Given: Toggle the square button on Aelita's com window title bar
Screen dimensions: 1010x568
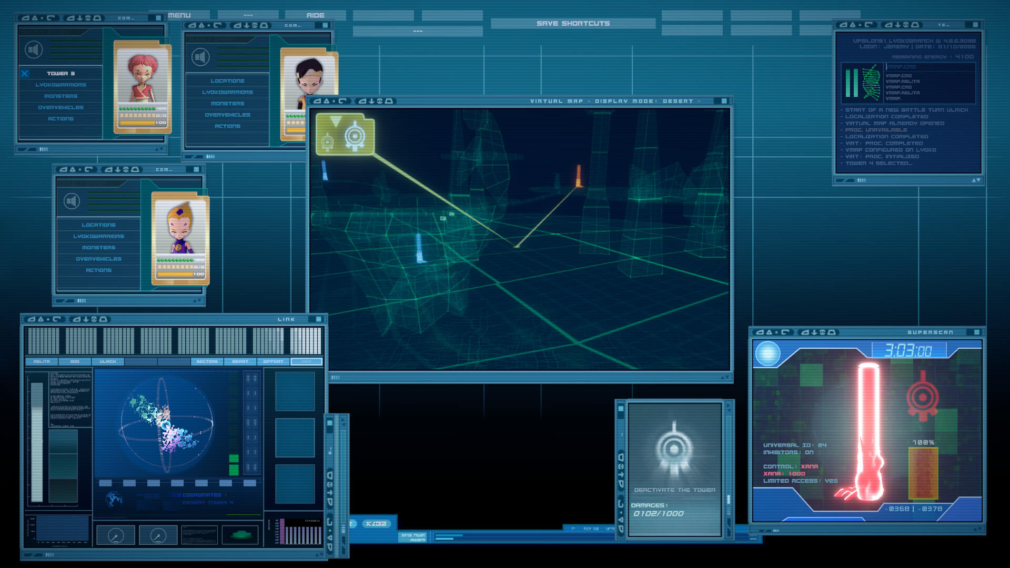Looking at the screenshot, I should 158,18.
